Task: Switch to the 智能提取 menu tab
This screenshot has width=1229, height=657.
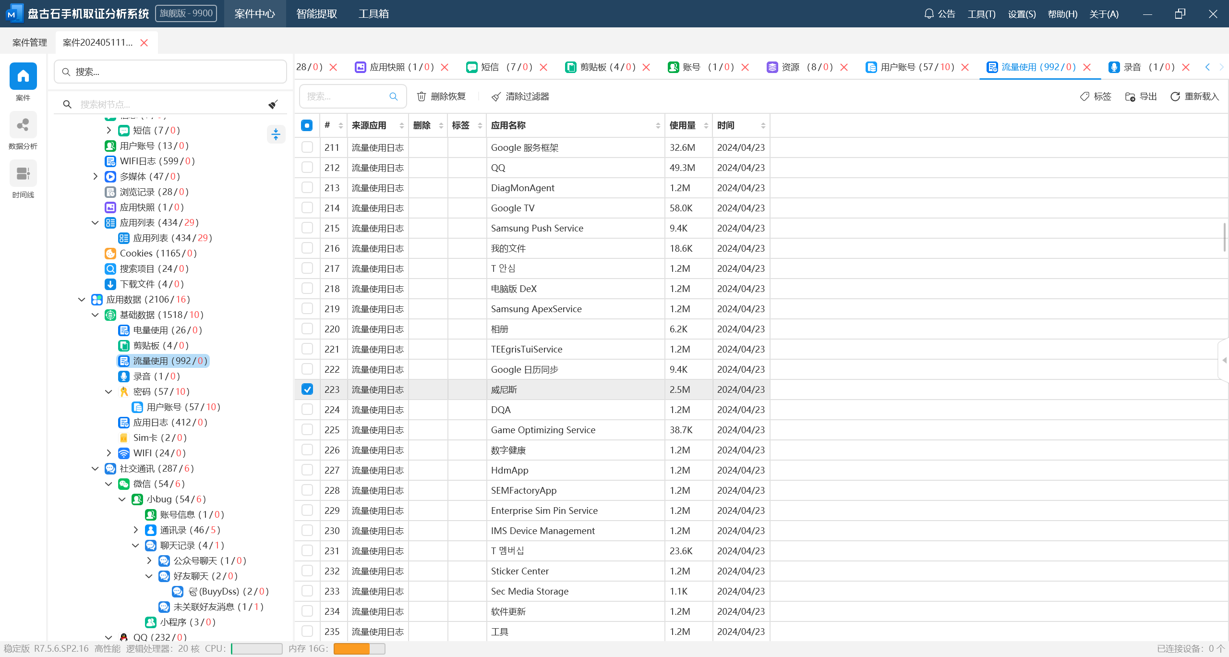Action: [316, 13]
